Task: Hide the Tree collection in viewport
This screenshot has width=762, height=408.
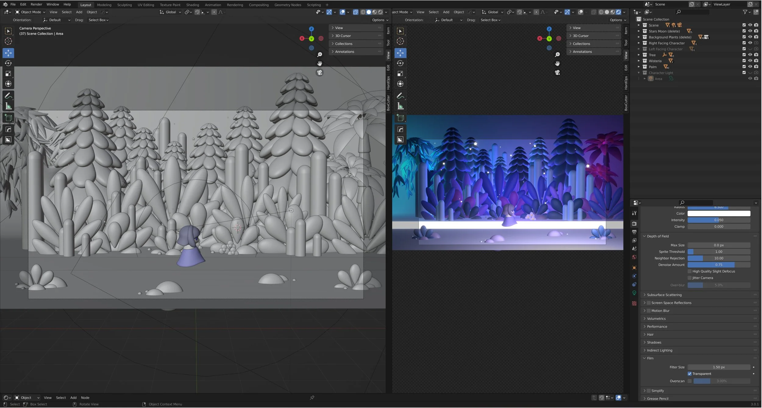Action: 750,55
